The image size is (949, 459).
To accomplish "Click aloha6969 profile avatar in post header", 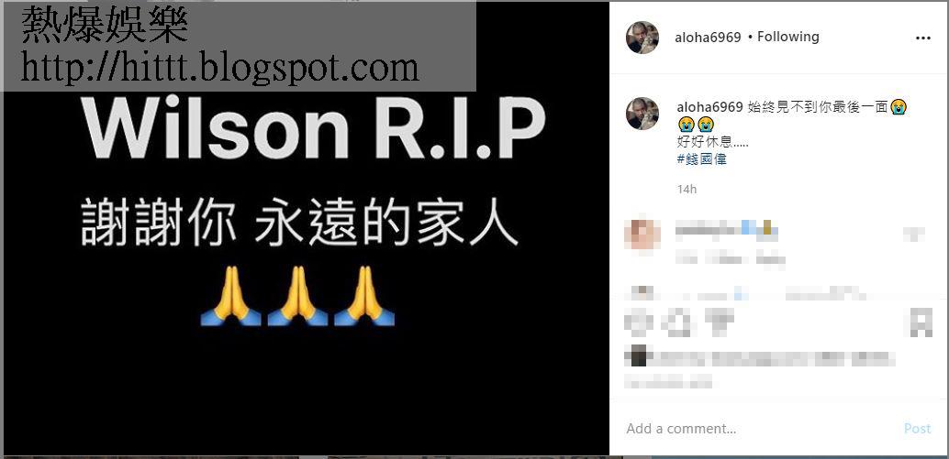I will tap(642, 38).
